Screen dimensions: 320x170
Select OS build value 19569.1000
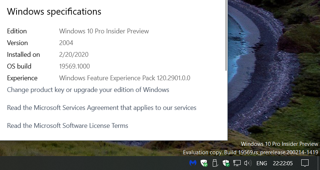tap(75, 66)
